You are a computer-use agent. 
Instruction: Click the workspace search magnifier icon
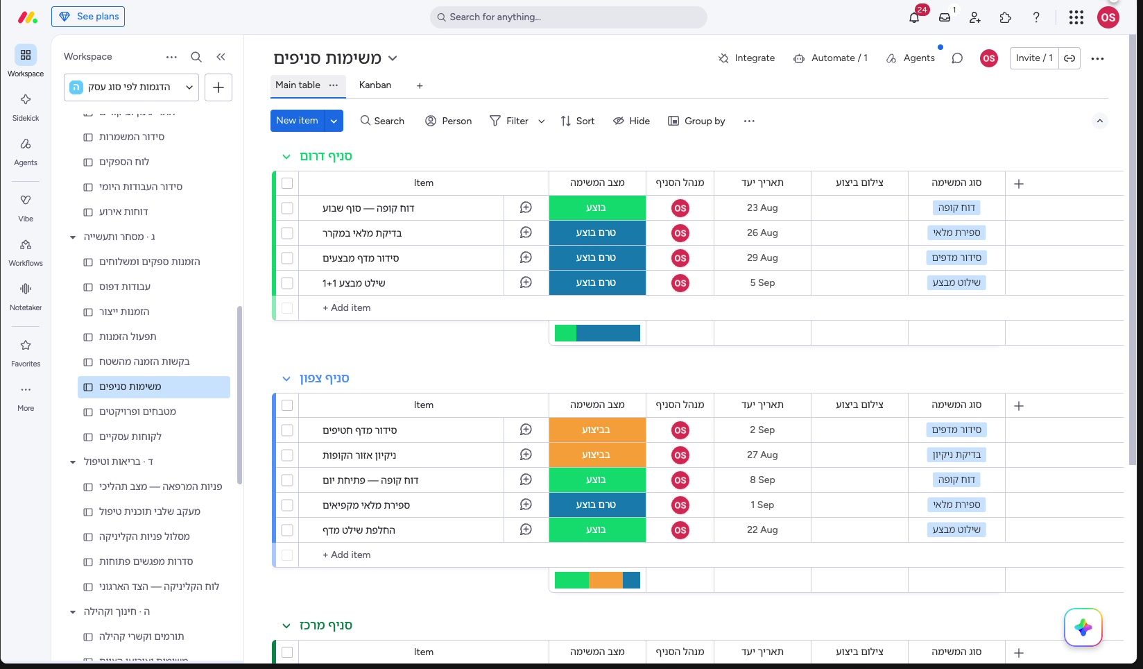tap(196, 57)
